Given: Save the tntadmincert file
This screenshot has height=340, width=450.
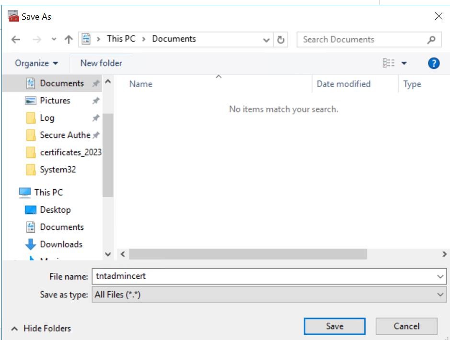Looking at the screenshot, I should pyautogui.click(x=335, y=326).
